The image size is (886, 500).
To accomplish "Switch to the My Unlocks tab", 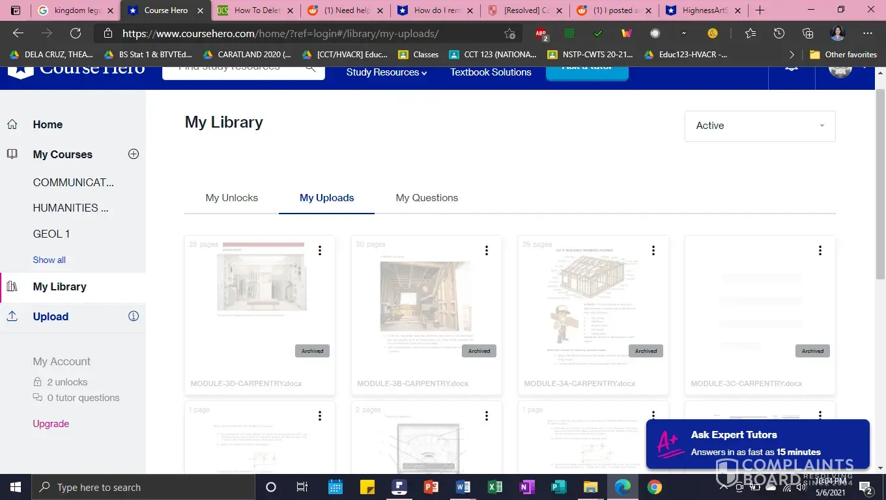I will tap(231, 198).
